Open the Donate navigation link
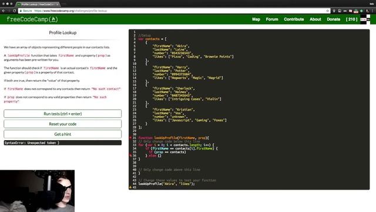 click(333, 19)
